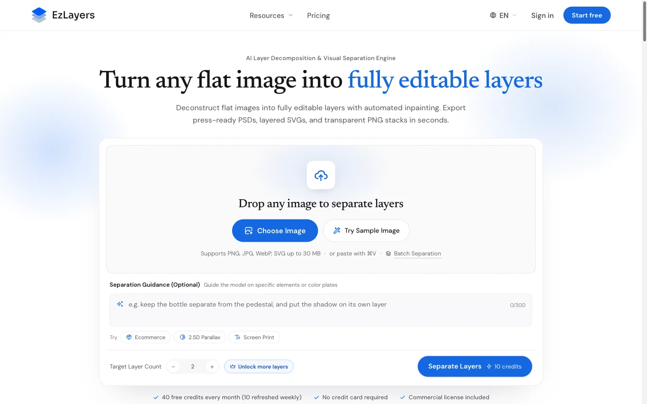647x404 pixels.
Task: Click the Choose Image button
Action: 275,230
